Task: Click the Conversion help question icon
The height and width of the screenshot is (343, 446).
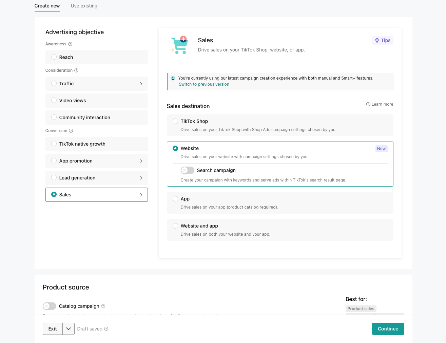Action: point(71,131)
